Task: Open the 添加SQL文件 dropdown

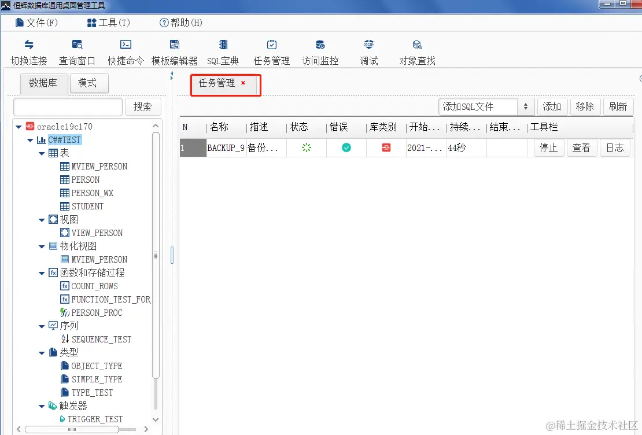Action: tap(486, 106)
